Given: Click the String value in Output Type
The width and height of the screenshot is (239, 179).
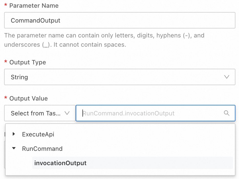Looking at the screenshot, I should point(19,77).
